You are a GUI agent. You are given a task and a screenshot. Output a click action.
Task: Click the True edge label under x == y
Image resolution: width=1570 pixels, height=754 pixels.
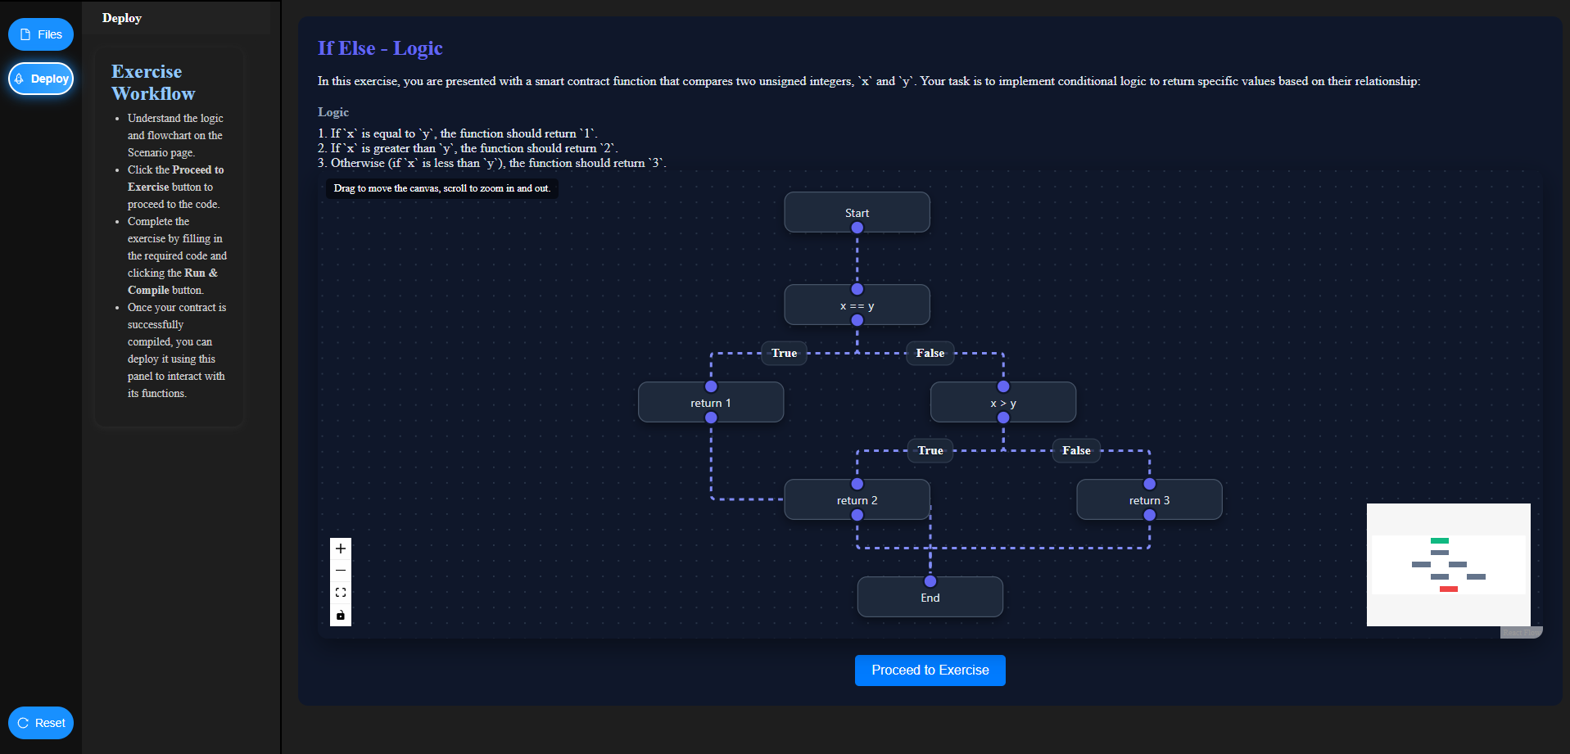point(783,353)
